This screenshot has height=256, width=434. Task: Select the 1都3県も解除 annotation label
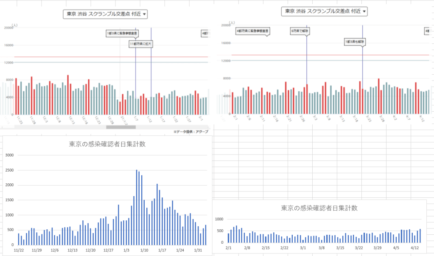[x=355, y=42]
